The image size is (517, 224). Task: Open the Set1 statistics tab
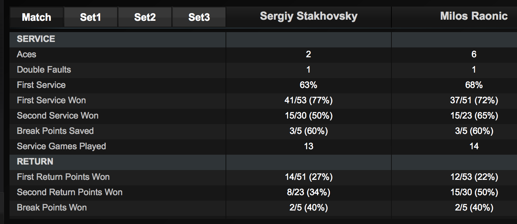(90, 17)
